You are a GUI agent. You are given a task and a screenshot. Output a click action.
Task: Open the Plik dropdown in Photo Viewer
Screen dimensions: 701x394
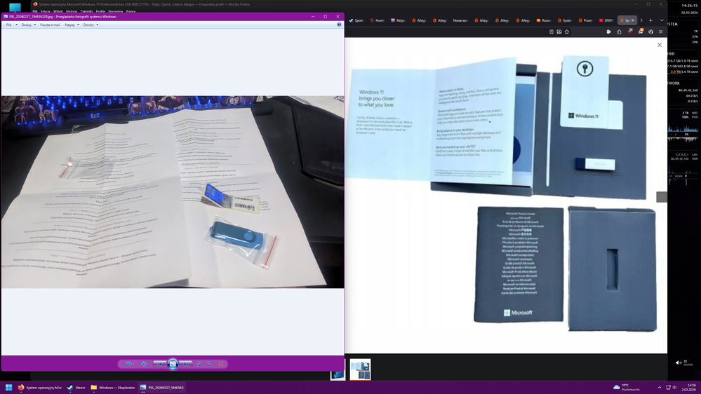point(12,25)
